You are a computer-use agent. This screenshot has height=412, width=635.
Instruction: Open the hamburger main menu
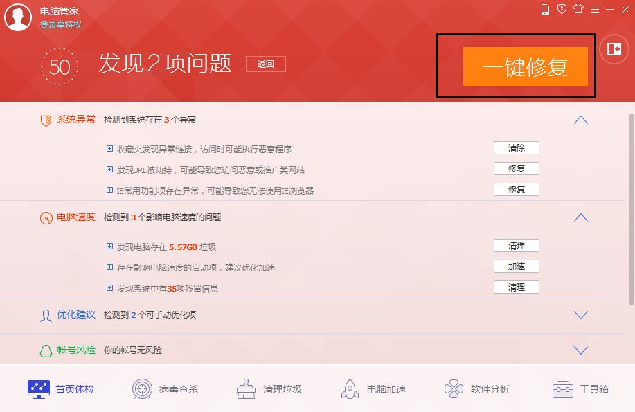click(x=594, y=9)
